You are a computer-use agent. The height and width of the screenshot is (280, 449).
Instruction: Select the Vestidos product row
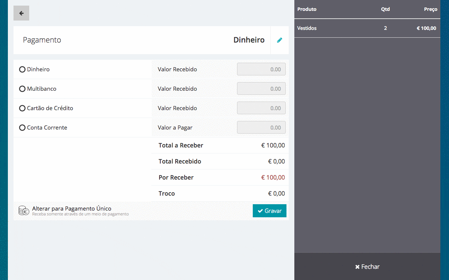tap(367, 28)
